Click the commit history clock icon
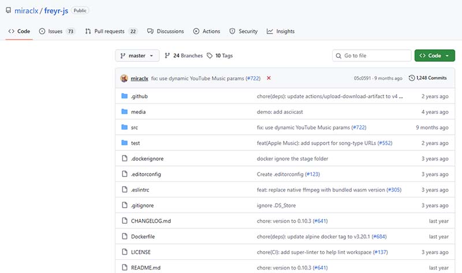This screenshot has width=462, height=273. 411,78
